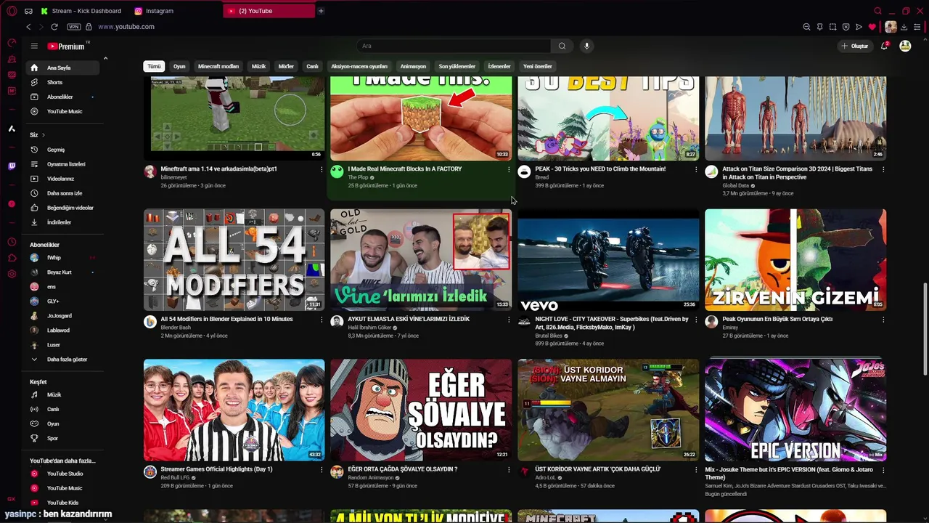Open Twitch icon in Opera sidebar

click(12, 166)
